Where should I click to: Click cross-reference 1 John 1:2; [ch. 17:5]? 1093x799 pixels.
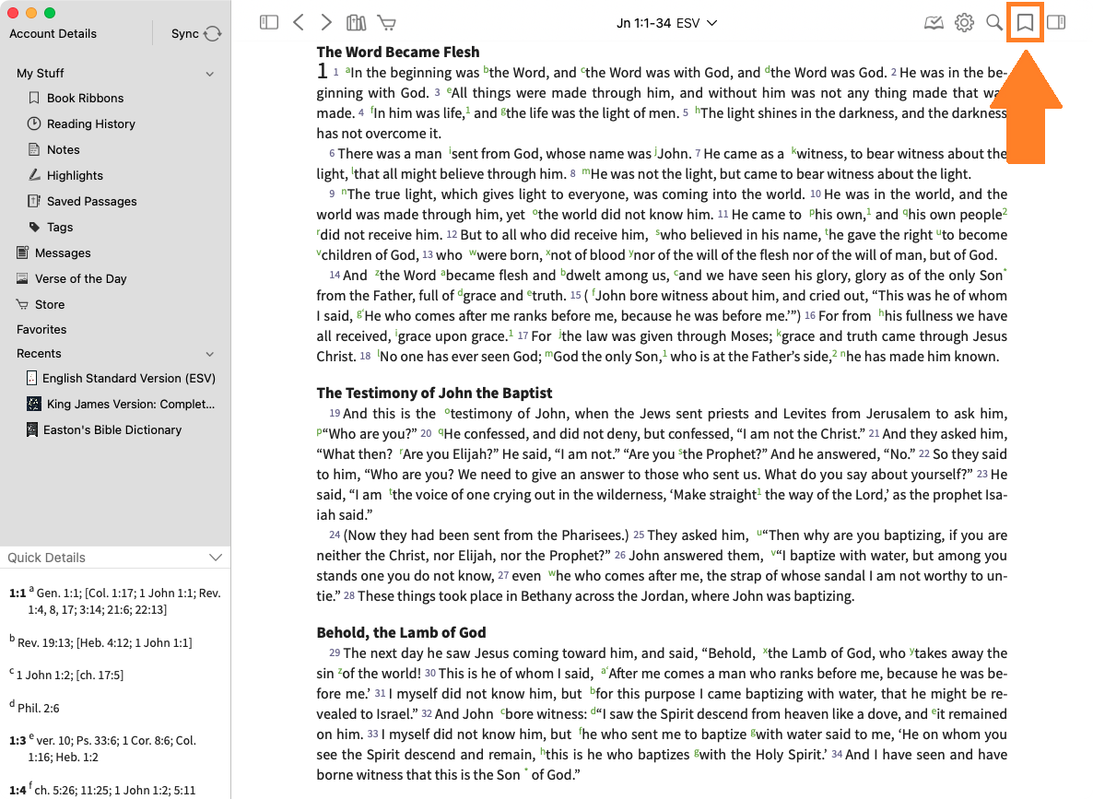pos(70,675)
